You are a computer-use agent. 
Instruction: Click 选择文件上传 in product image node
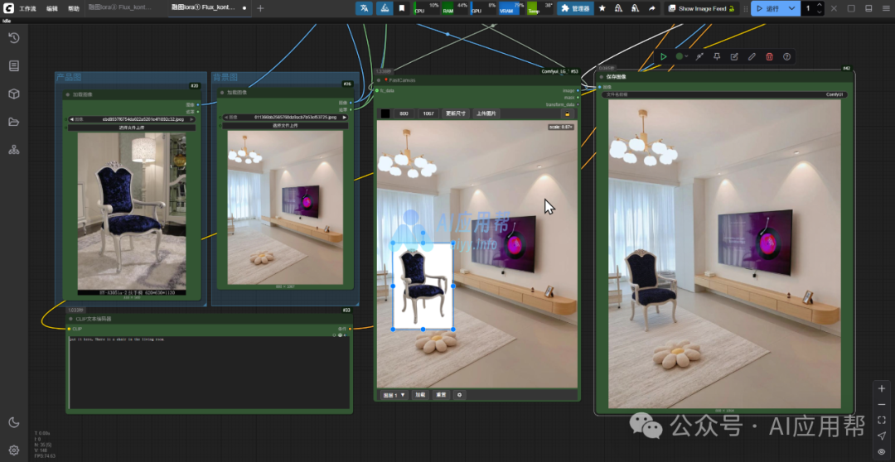pyautogui.click(x=132, y=128)
